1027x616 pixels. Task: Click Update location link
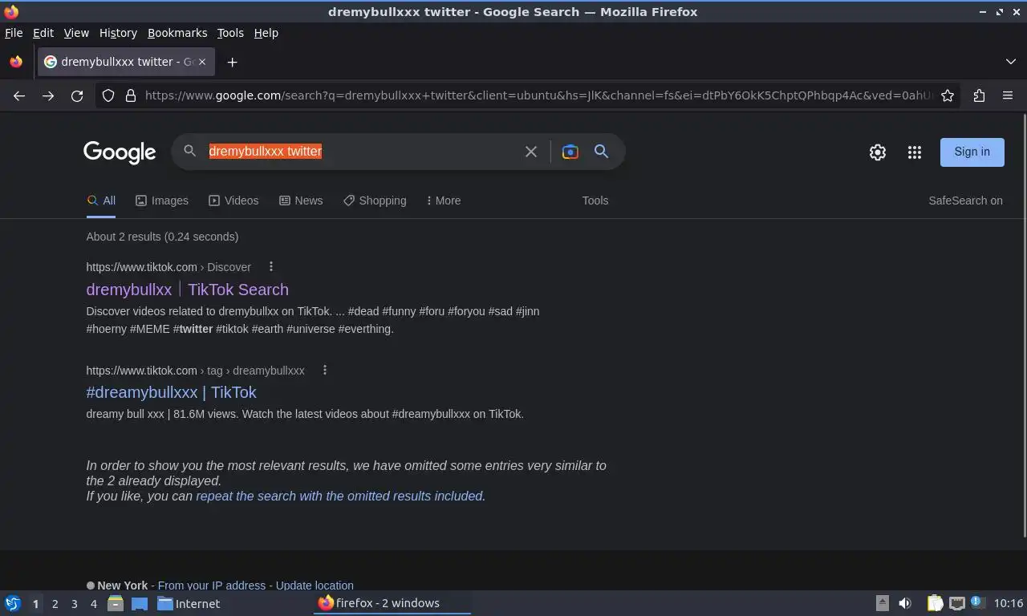pyautogui.click(x=315, y=586)
